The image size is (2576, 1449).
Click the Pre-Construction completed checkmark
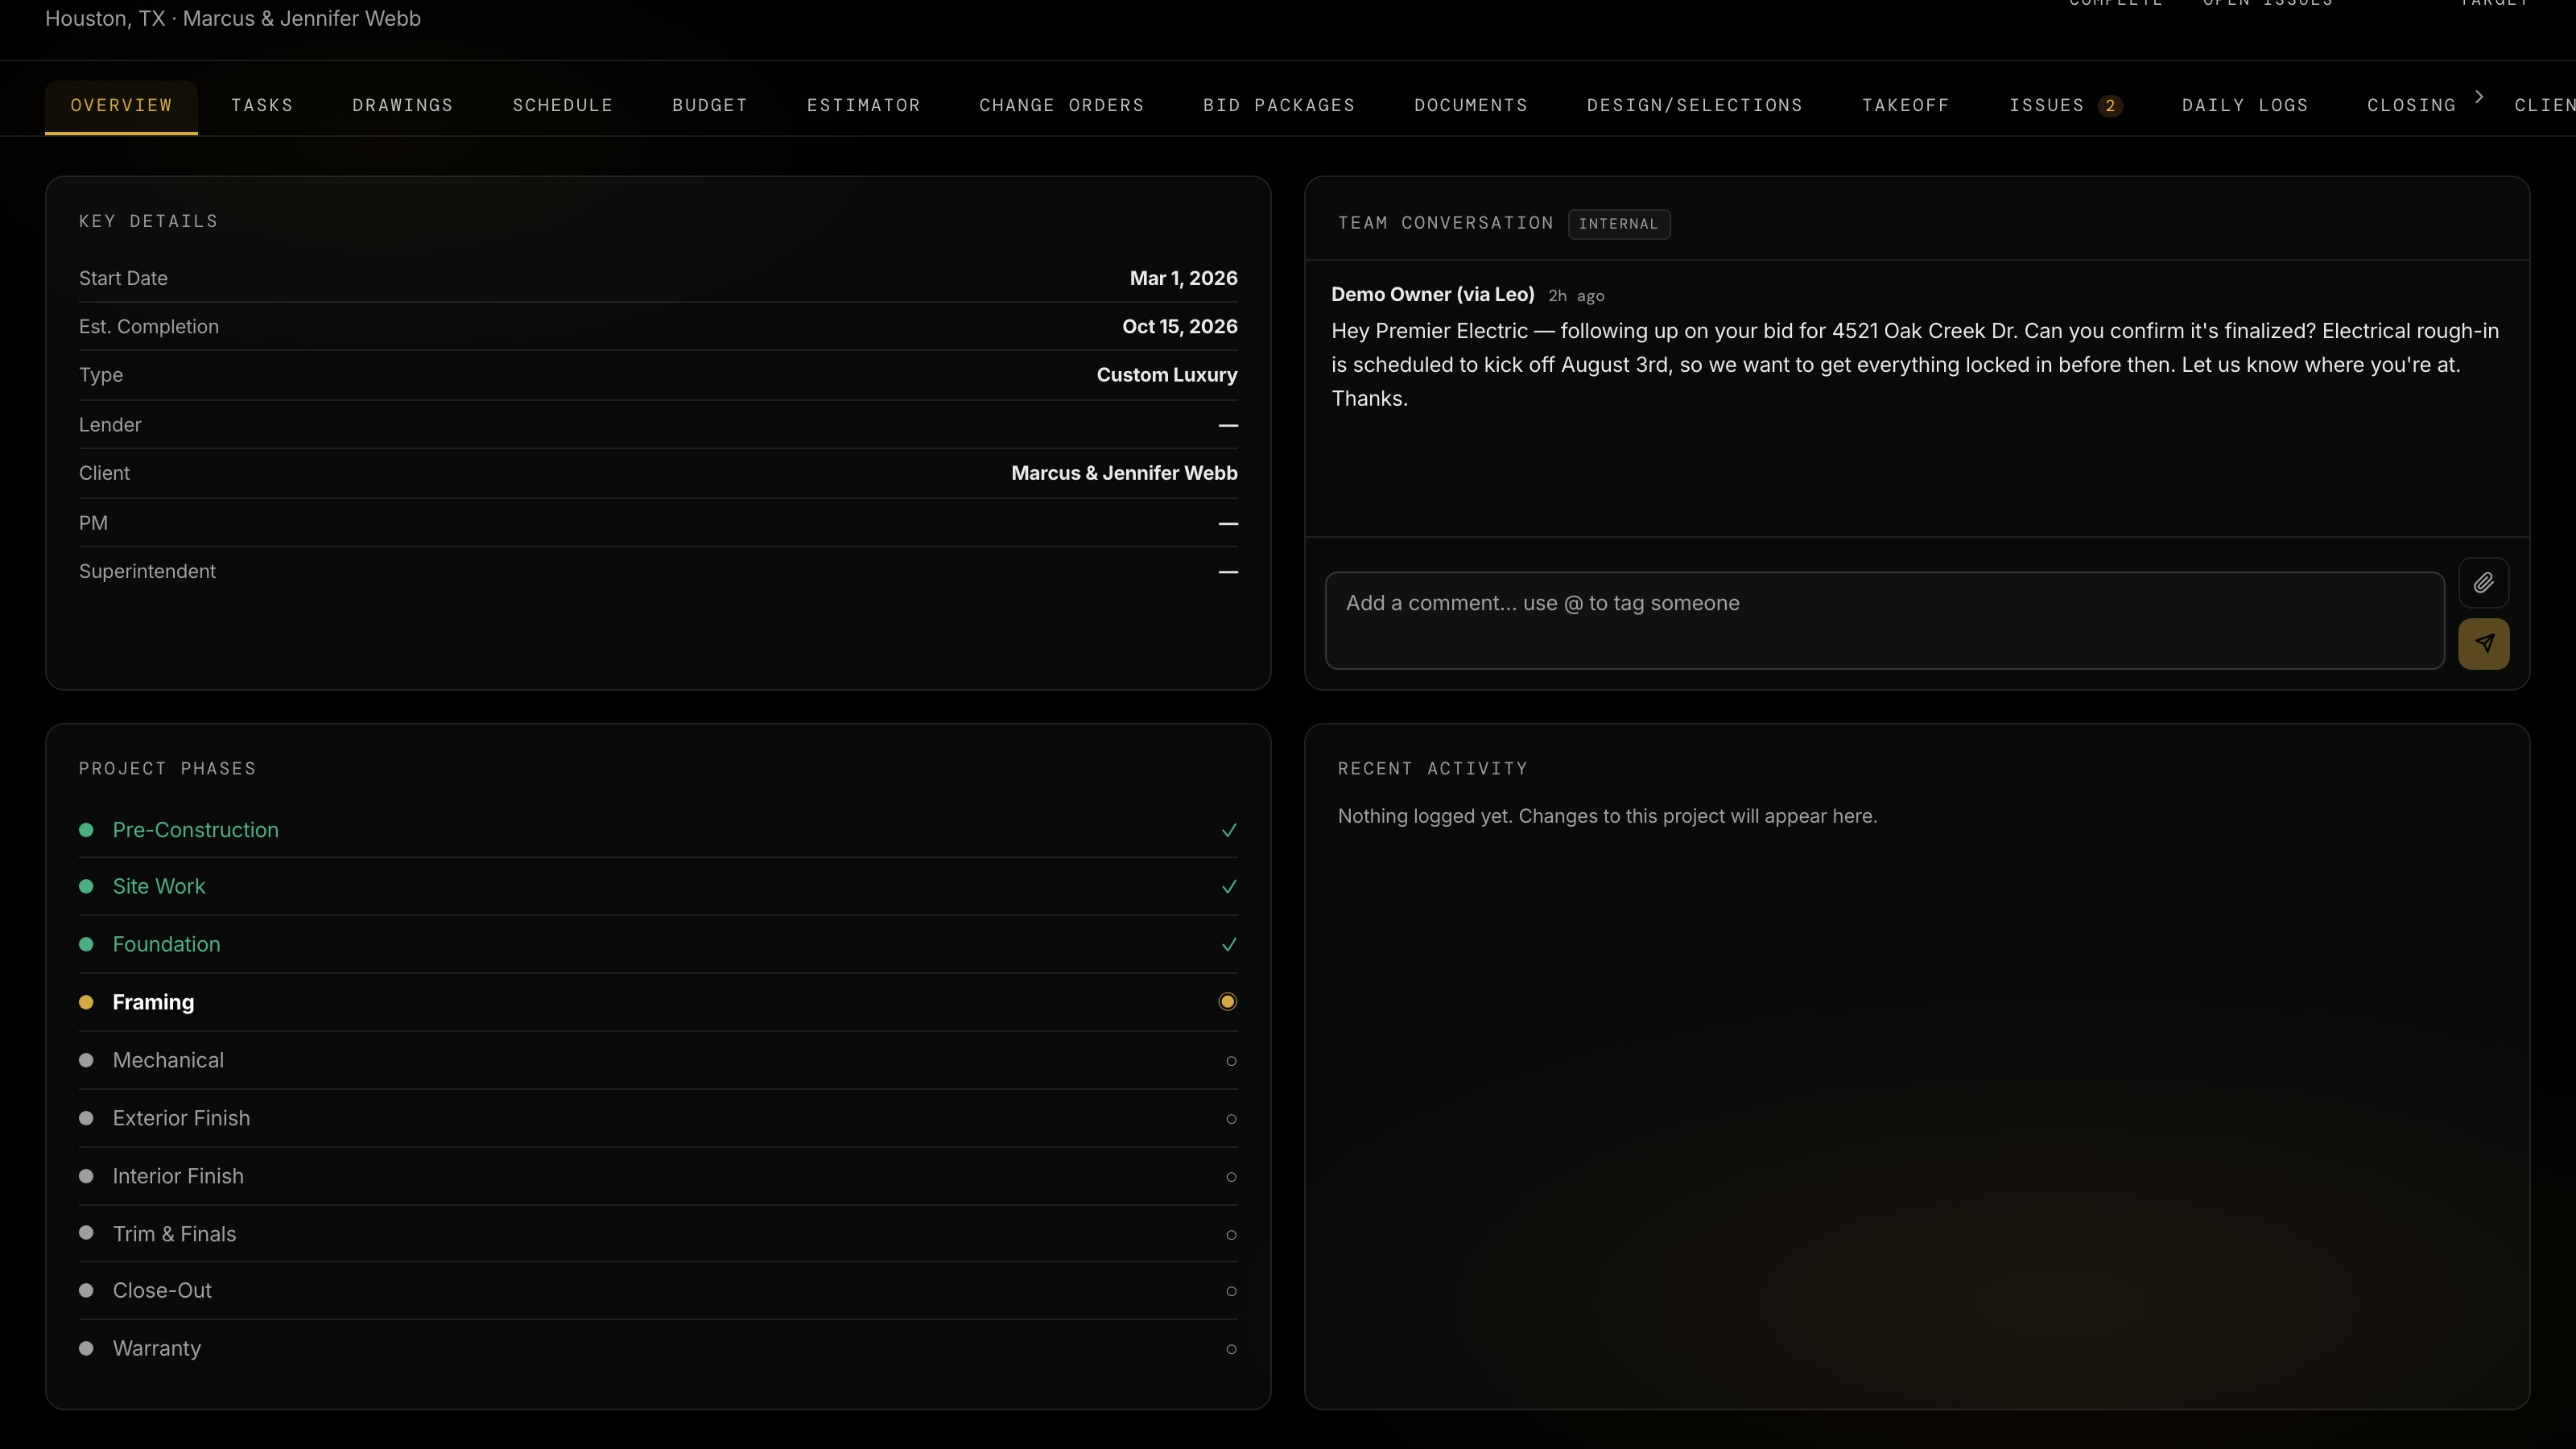click(x=1229, y=830)
